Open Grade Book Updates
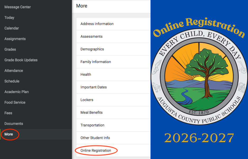The height and width of the screenshot is (159, 248). click(21, 60)
